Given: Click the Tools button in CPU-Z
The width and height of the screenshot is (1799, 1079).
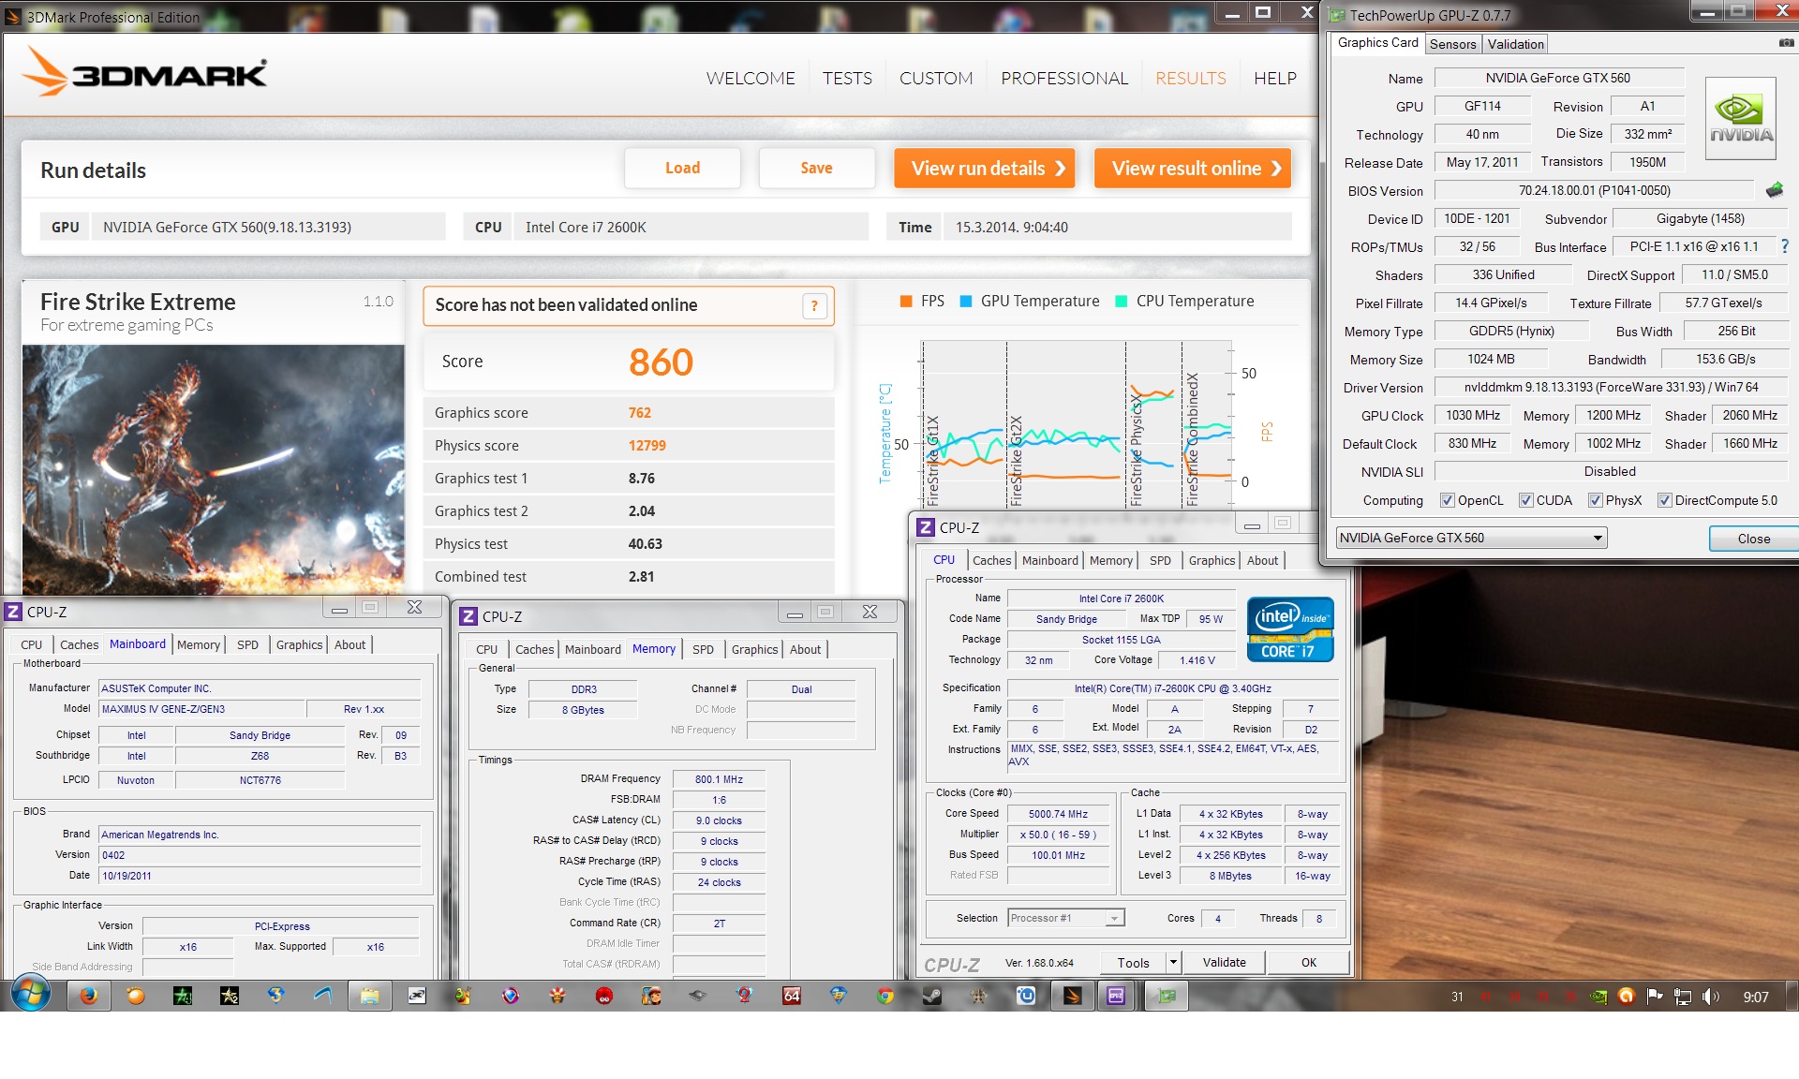Looking at the screenshot, I should [1133, 962].
